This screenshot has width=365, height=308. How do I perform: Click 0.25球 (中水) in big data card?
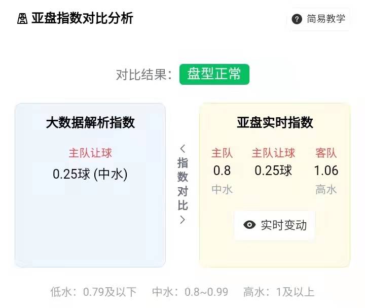click(90, 174)
